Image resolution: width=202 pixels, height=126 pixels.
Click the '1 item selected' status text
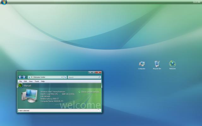pos(24,111)
